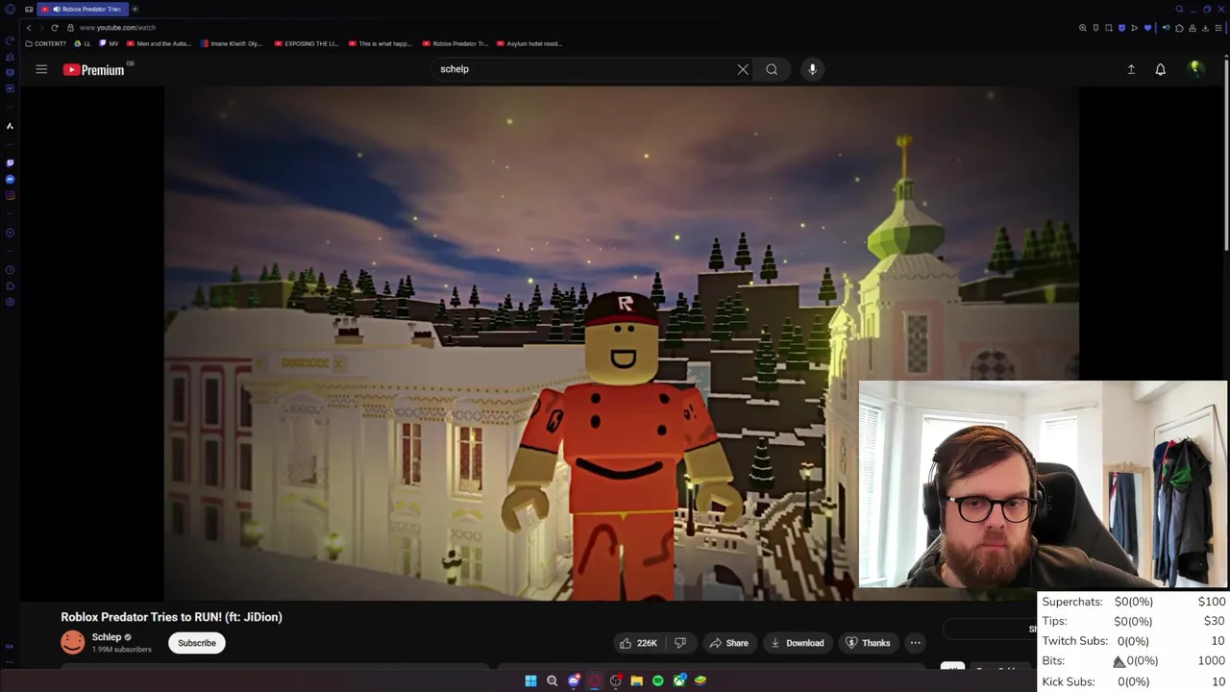The height and width of the screenshot is (692, 1230).
Task: Go back in browser history
Action: pyautogui.click(x=29, y=28)
